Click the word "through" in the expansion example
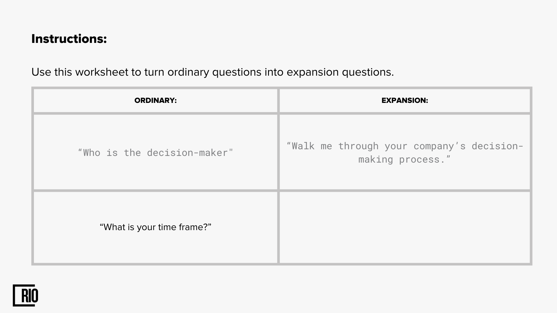This screenshot has width=557, height=313. (358, 146)
